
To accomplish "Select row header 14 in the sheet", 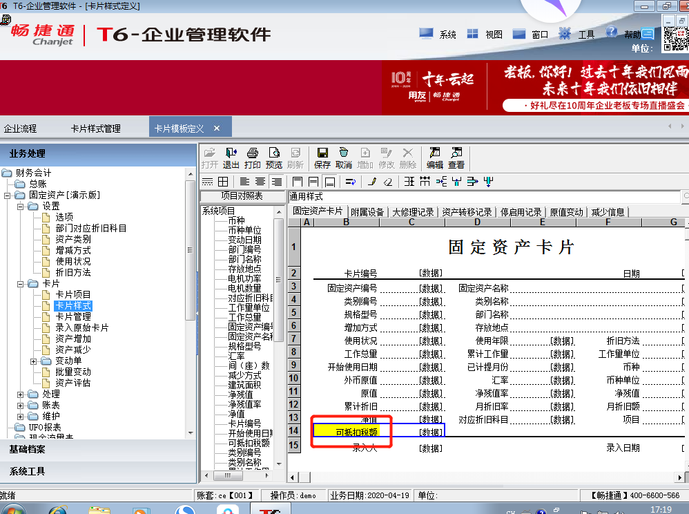I will [x=293, y=431].
